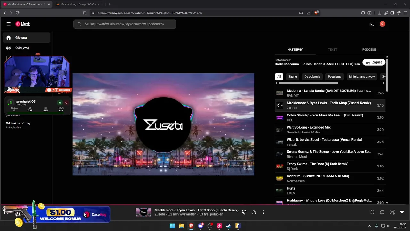The height and width of the screenshot is (231, 410).
Task: Open the red account avatar menu
Action: point(382,24)
